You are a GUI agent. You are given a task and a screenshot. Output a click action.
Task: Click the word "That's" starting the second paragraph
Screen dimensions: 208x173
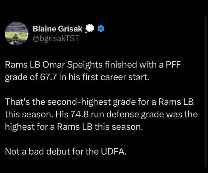pos(15,103)
